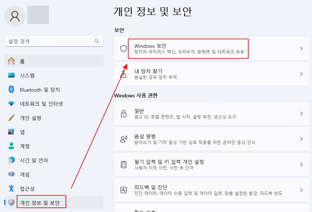
Task: Click the 접근성 accessibility figure icon
Action: point(11,188)
